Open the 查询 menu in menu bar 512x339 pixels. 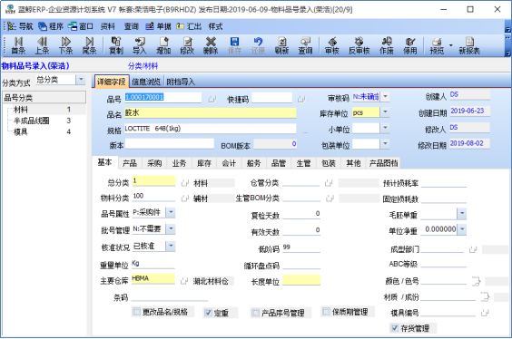pyautogui.click(x=132, y=26)
